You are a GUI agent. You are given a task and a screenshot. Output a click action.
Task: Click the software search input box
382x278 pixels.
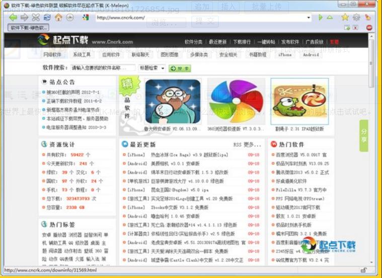103,68
